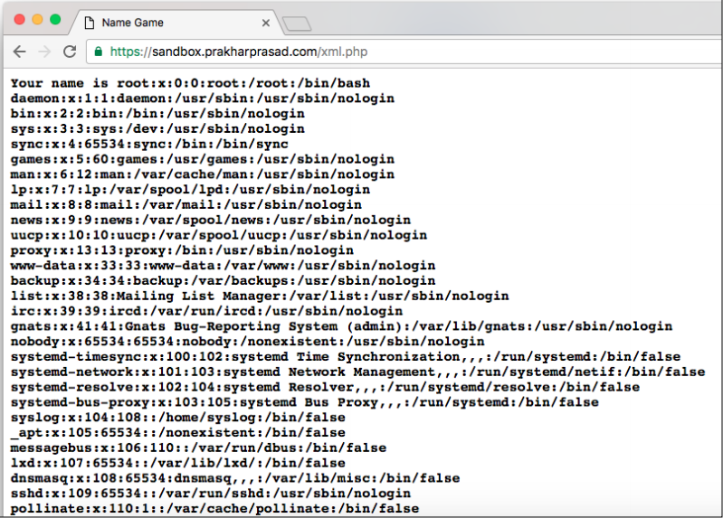The height and width of the screenshot is (518, 723).
Task: Click the 'dnsmasq:x:108:65534' line
Action: pos(235,479)
